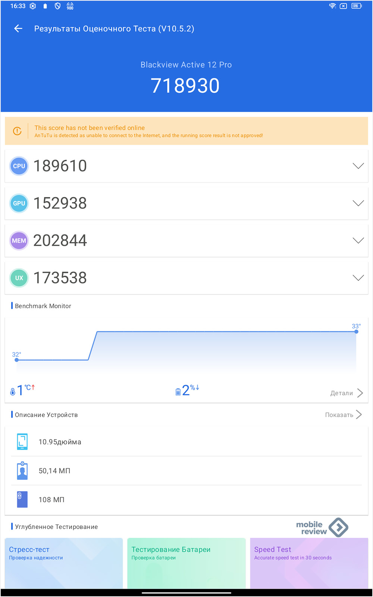Tap device name Blackview Active 12 Pro
Screen dimensions: 373x597
(x=186, y=65)
